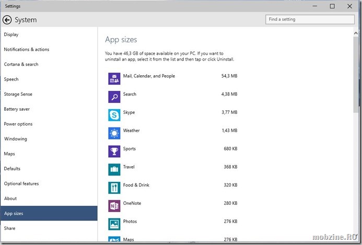The image size is (362, 245).
Task: Click the System page title
Action: tap(26, 20)
